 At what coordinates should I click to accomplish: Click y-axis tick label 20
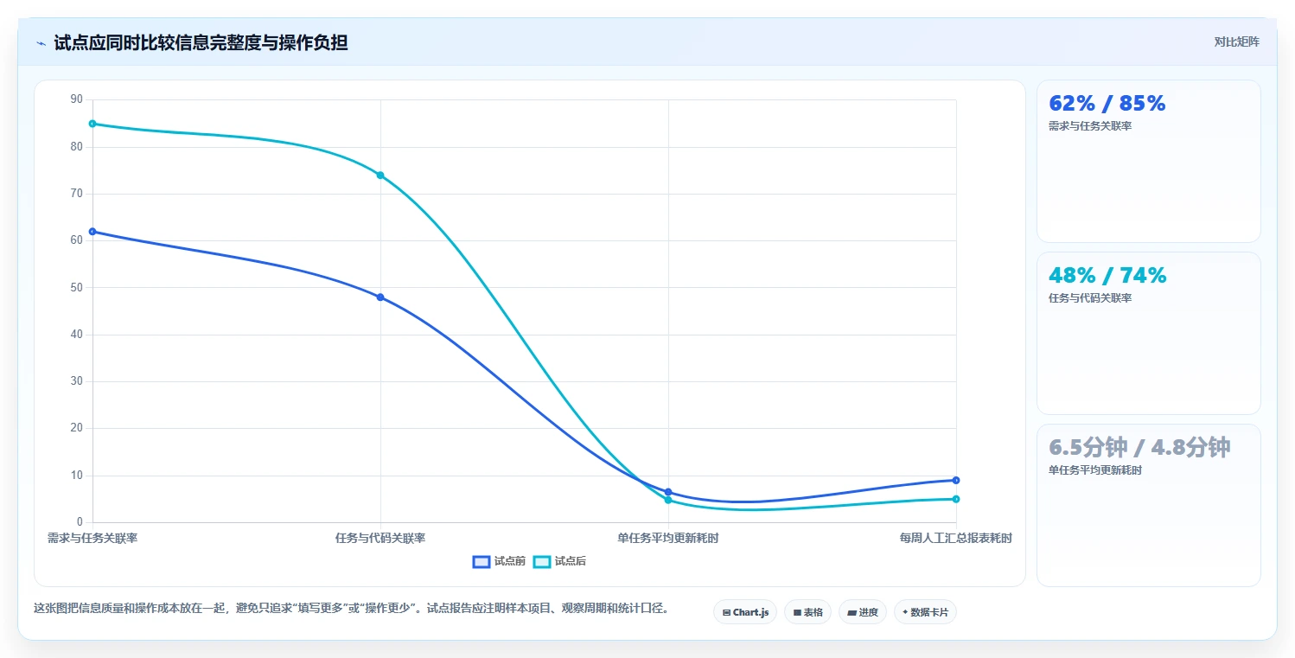click(77, 428)
